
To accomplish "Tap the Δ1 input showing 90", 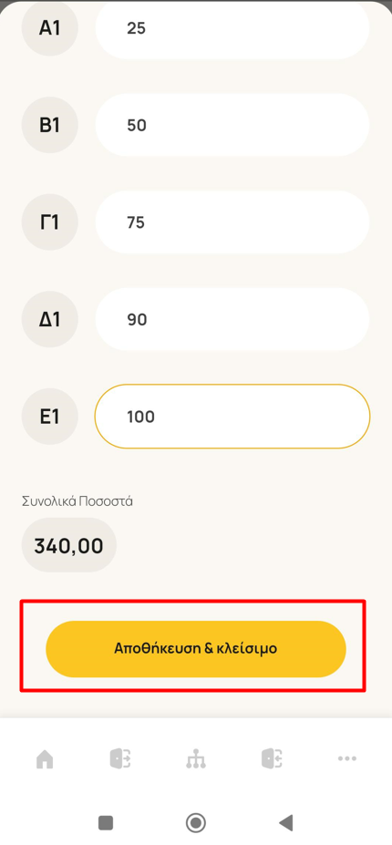I will click(232, 319).
